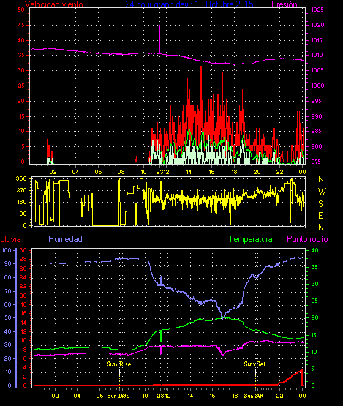The width and height of the screenshot is (343, 406).
Task: Click the pressure spike near 1020
Action: tap(159, 39)
